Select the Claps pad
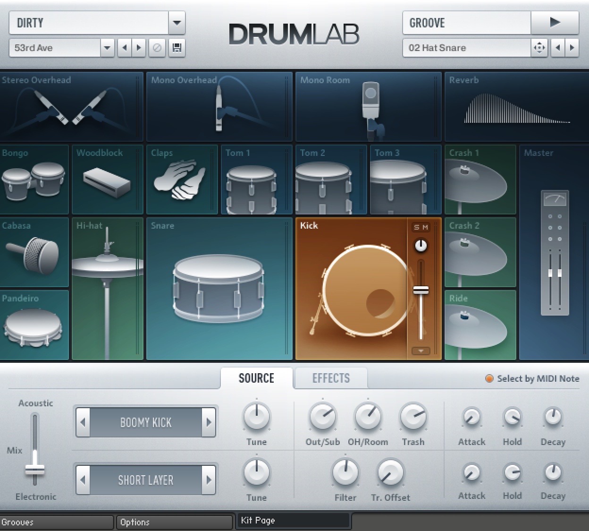 coord(182,180)
